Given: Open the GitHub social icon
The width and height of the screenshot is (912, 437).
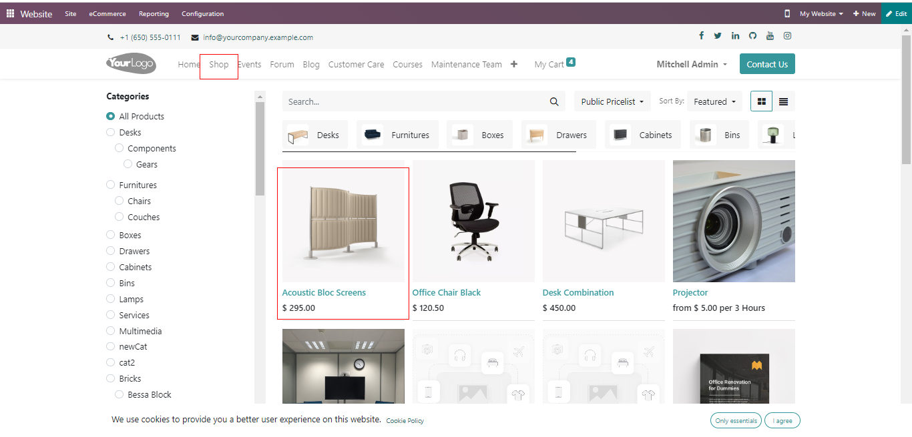Looking at the screenshot, I should (752, 36).
